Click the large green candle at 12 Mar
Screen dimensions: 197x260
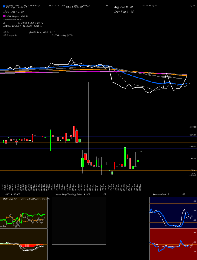[x=50, y=140]
